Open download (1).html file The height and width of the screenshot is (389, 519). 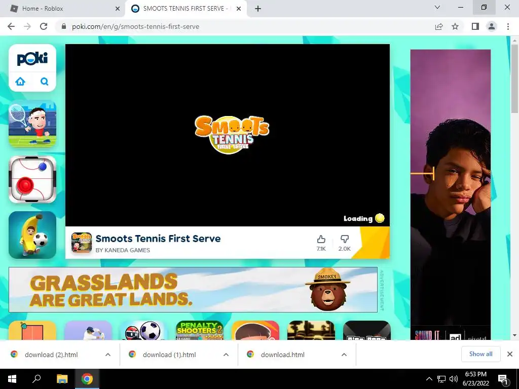pyautogui.click(x=169, y=355)
